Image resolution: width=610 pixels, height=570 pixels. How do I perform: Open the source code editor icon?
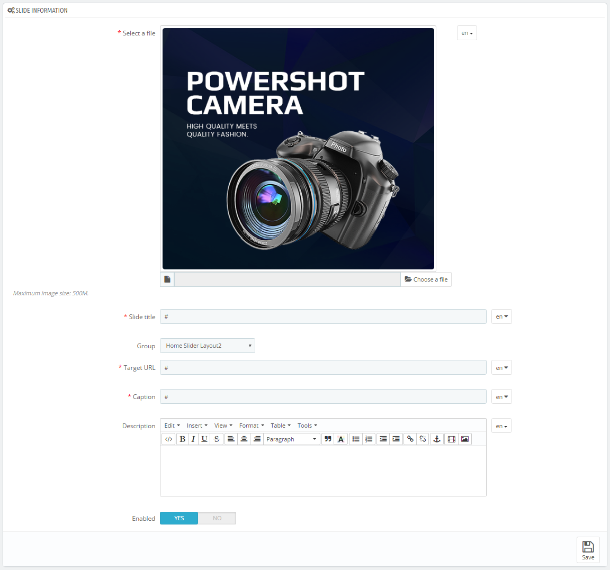tap(168, 439)
